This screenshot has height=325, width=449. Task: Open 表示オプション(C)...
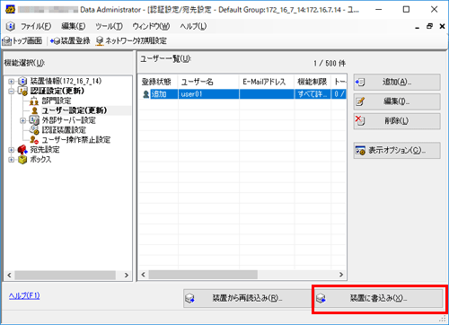397,150
